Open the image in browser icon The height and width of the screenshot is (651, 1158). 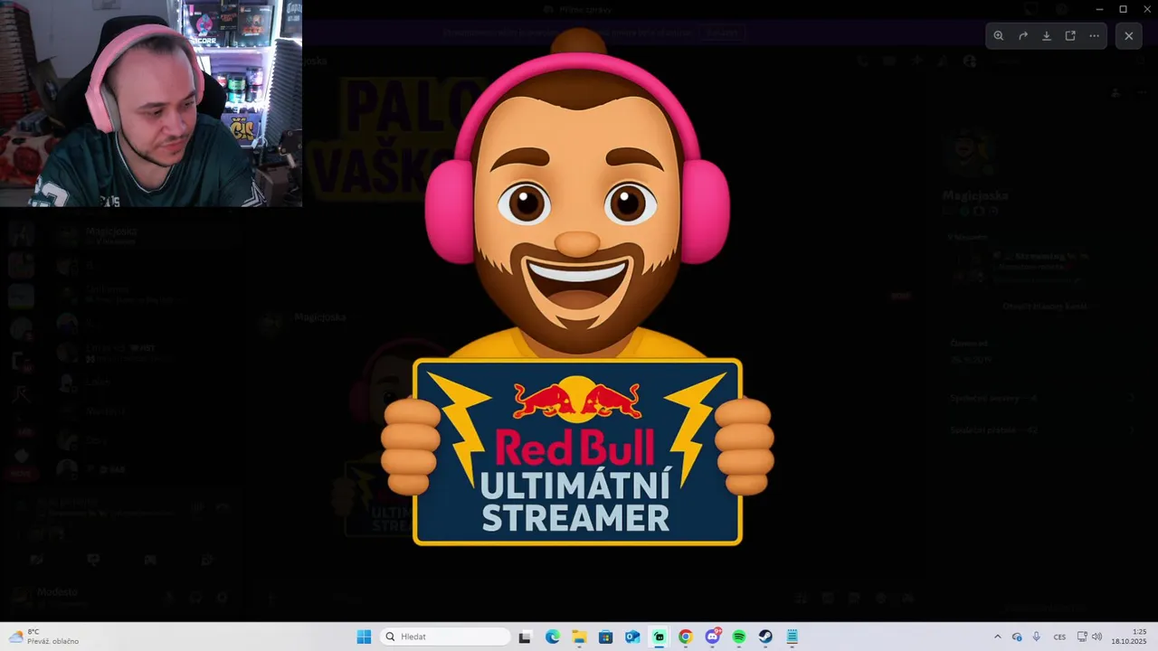coord(1070,36)
